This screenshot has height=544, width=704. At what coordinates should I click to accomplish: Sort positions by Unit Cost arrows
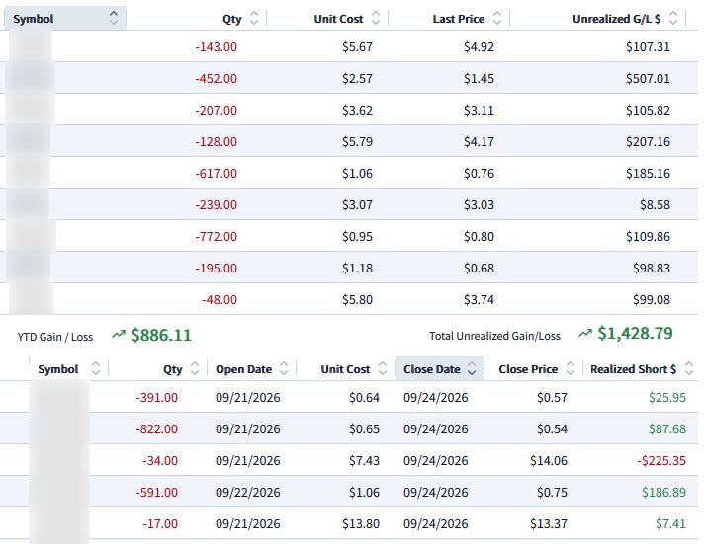(x=376, y=18)
